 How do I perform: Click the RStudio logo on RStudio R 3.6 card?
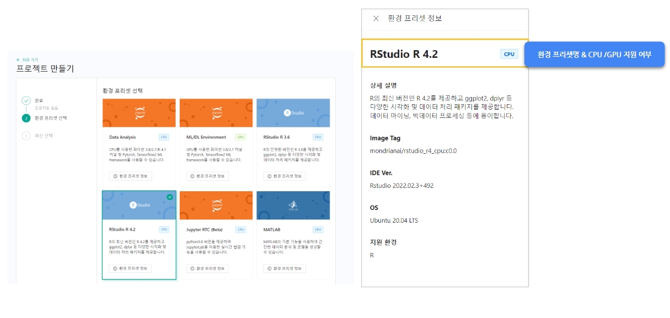pyautogui.click(x=293, y=113)
